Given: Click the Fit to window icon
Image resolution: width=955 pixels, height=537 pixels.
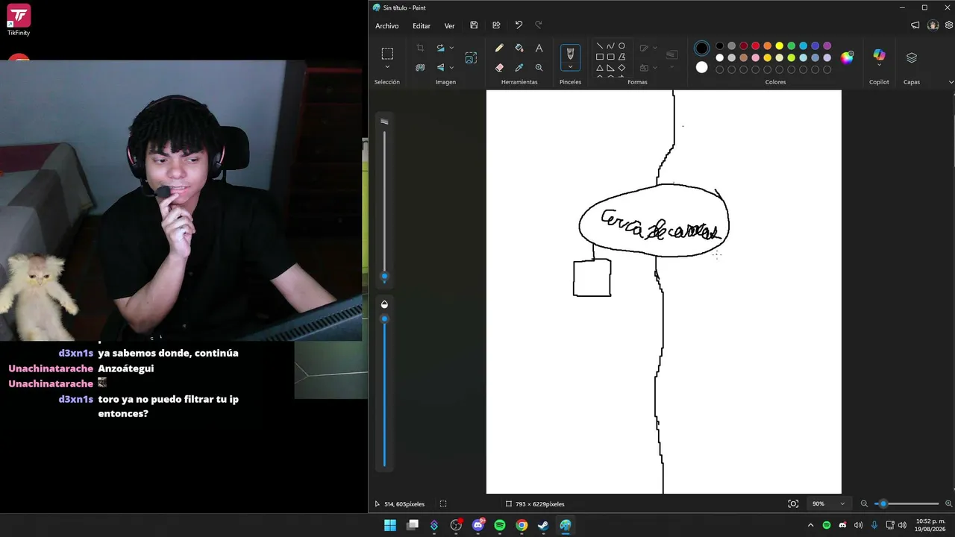Looking at the screenshot, I should pyautogui.click(x=793, y=503).
